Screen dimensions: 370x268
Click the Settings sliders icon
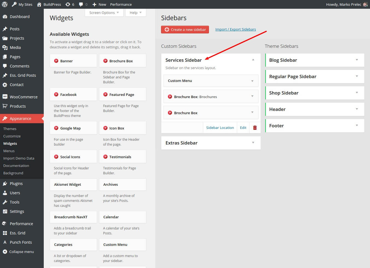5,211
